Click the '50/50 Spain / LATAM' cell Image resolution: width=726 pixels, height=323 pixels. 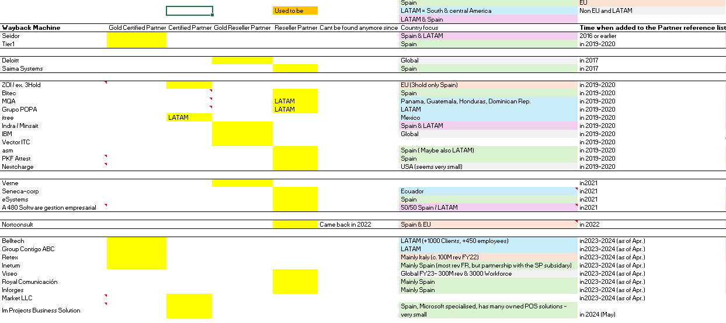pyautogui.click(x=488, y=207)
